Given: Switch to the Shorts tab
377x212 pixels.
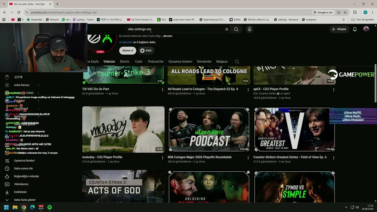Looking at the screenshot, I should click(x=125, y=62).
